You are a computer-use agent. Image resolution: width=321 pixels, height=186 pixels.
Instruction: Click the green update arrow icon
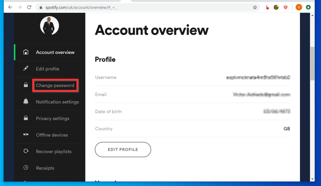click(x=308, y=8)
